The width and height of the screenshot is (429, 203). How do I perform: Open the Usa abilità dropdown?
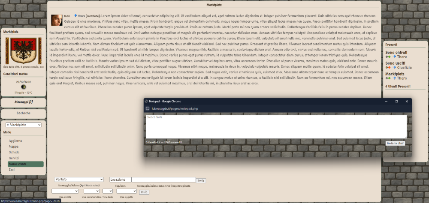65,191
